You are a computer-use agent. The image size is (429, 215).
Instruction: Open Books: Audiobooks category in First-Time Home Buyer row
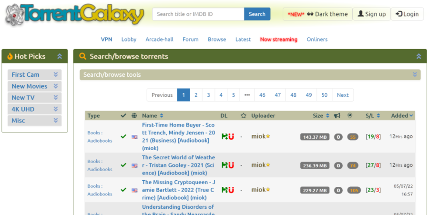pyautogui.click(x=100, y=136)
